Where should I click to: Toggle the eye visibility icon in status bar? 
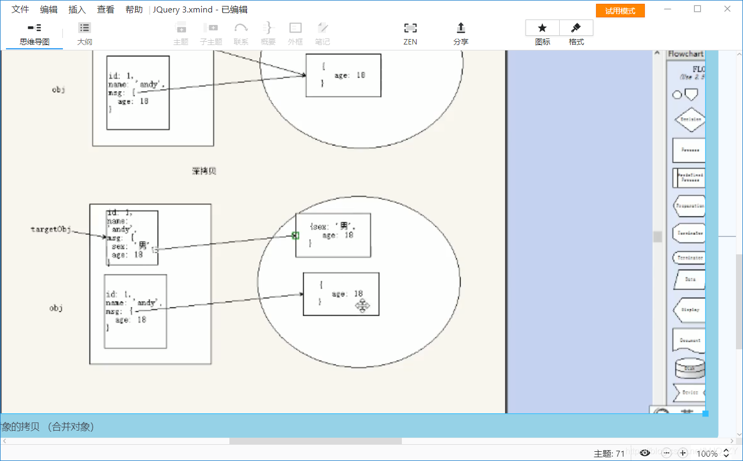pos(645,453)
